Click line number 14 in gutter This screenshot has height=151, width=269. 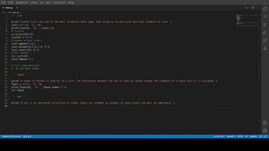click(6, 56)
